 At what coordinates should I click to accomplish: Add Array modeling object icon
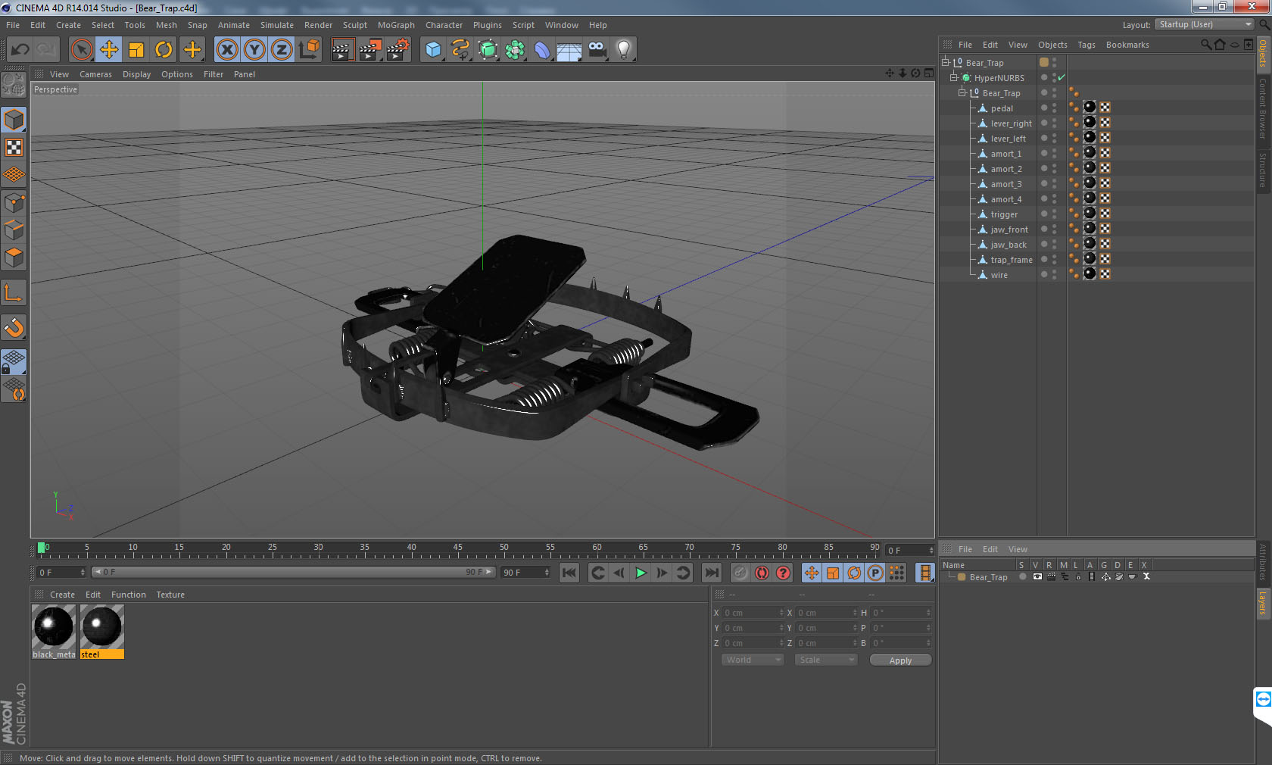(515, 50)
